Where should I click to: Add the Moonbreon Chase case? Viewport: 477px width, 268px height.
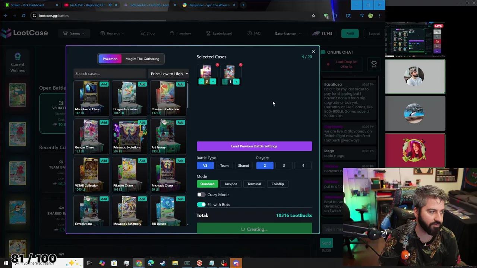point(104,84)
